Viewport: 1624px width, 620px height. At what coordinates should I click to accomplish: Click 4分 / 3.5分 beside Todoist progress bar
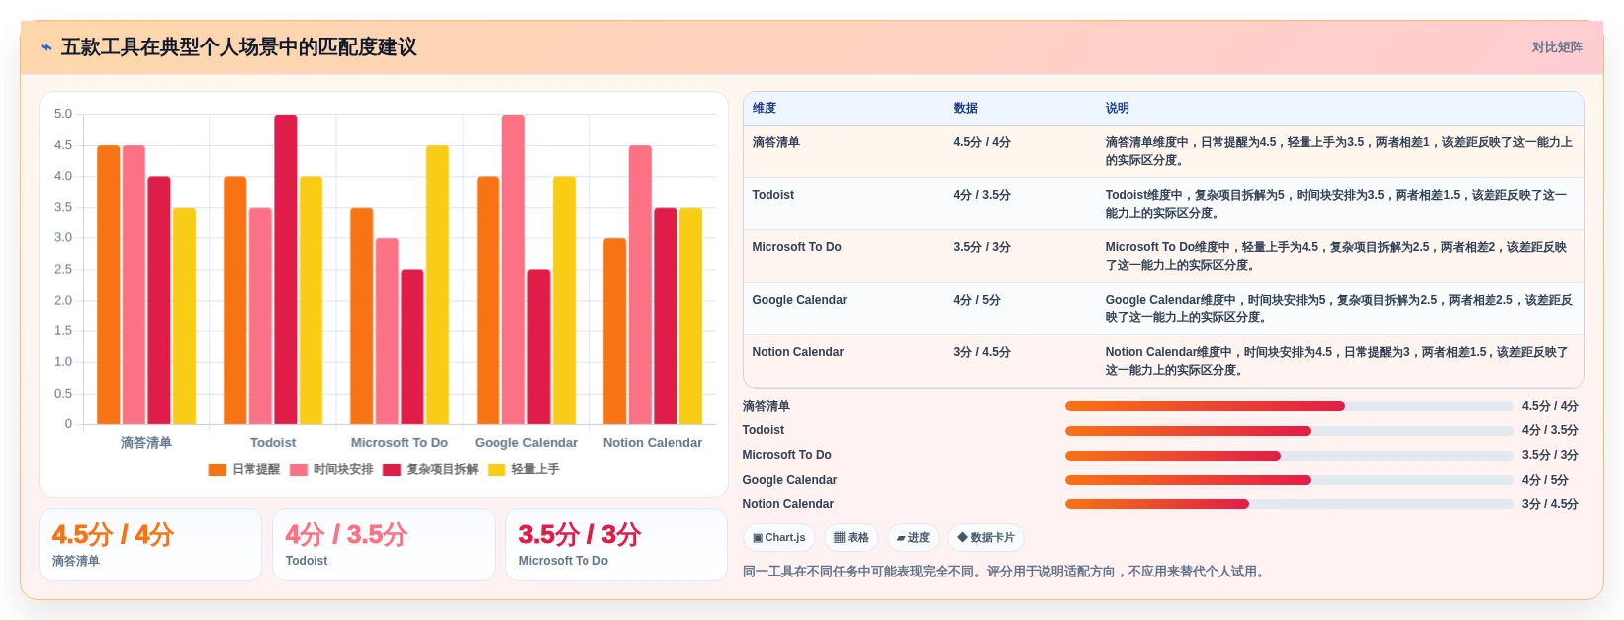(1550, 431)
